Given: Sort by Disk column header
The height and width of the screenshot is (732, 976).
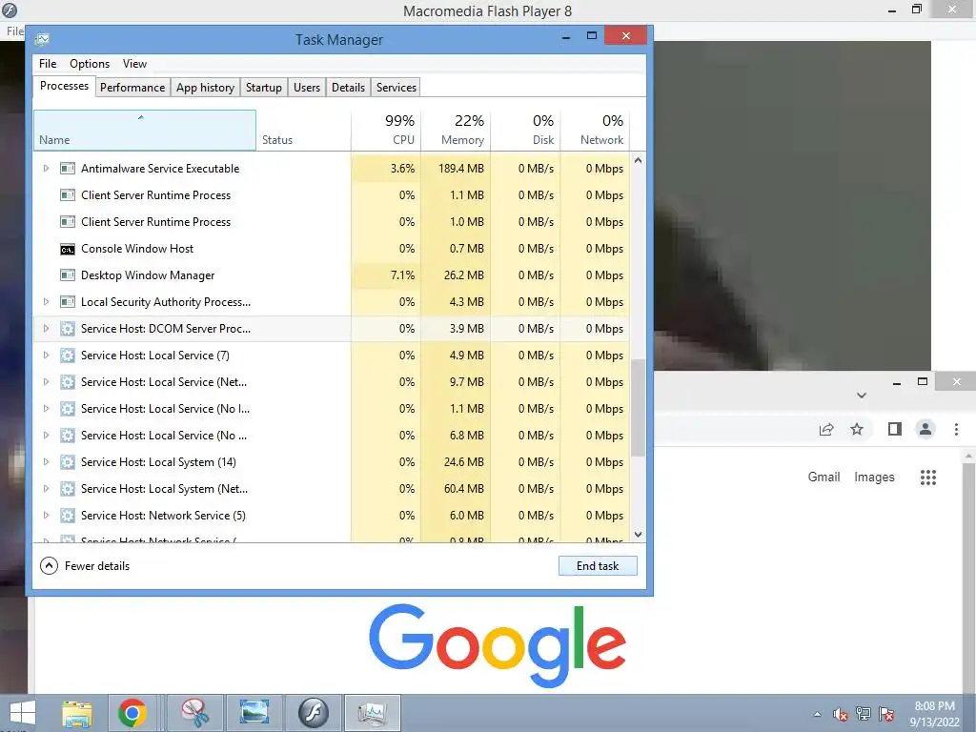Looking at the screenshot, I should (x=525, y=130).
